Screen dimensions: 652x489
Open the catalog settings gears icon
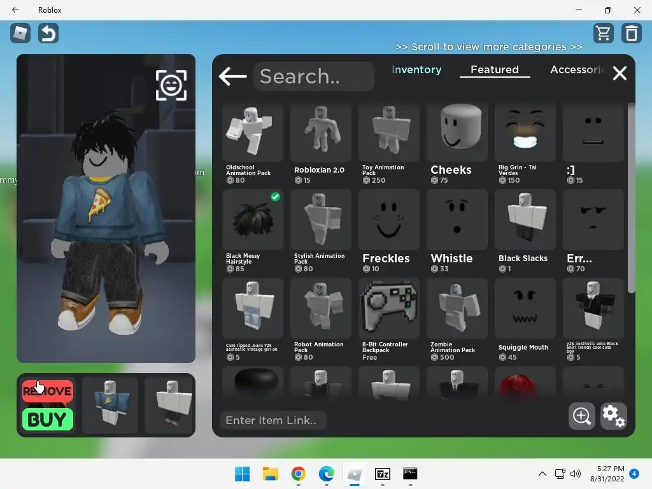point(613,416)
